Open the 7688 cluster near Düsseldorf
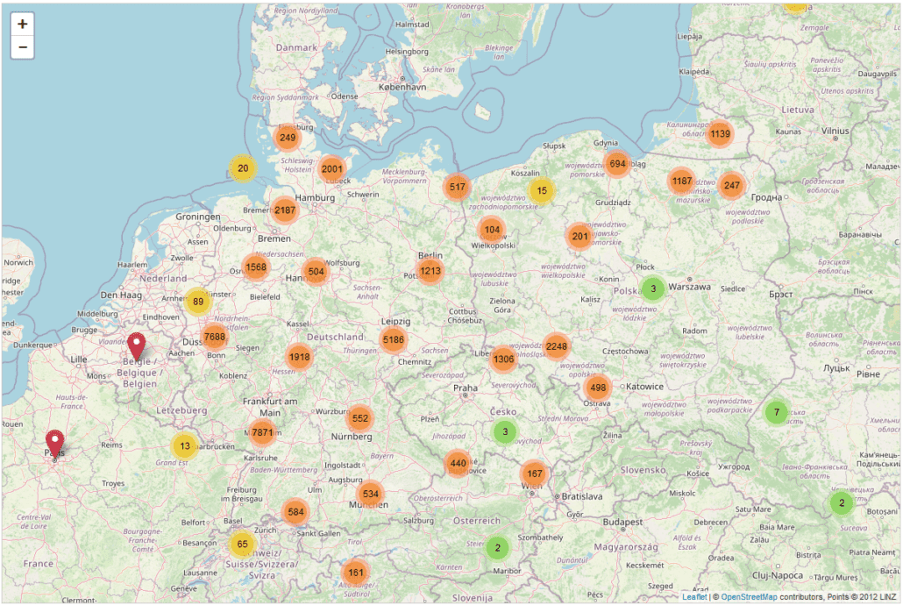This screenshot has height=605, width=903. coord(214,337)
